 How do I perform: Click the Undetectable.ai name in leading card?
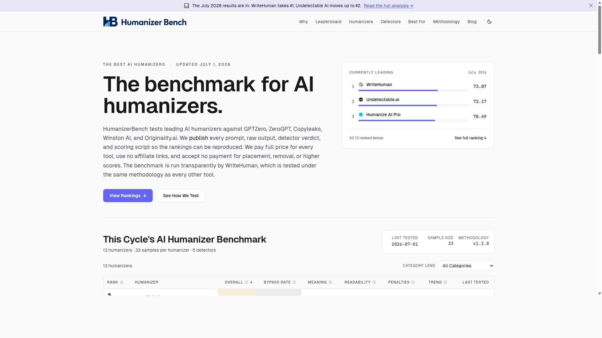pyautogui.click(x=383, y=100)
